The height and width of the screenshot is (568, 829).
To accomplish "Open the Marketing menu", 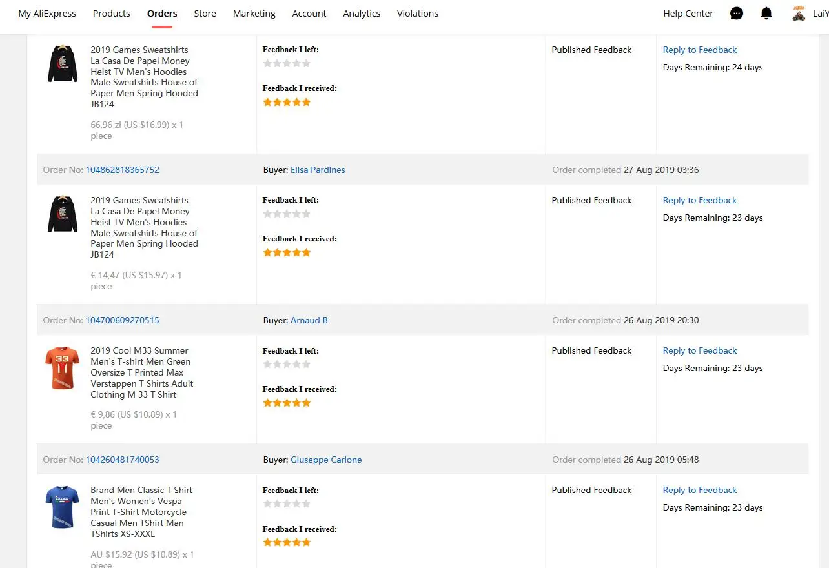I will 254,14.
